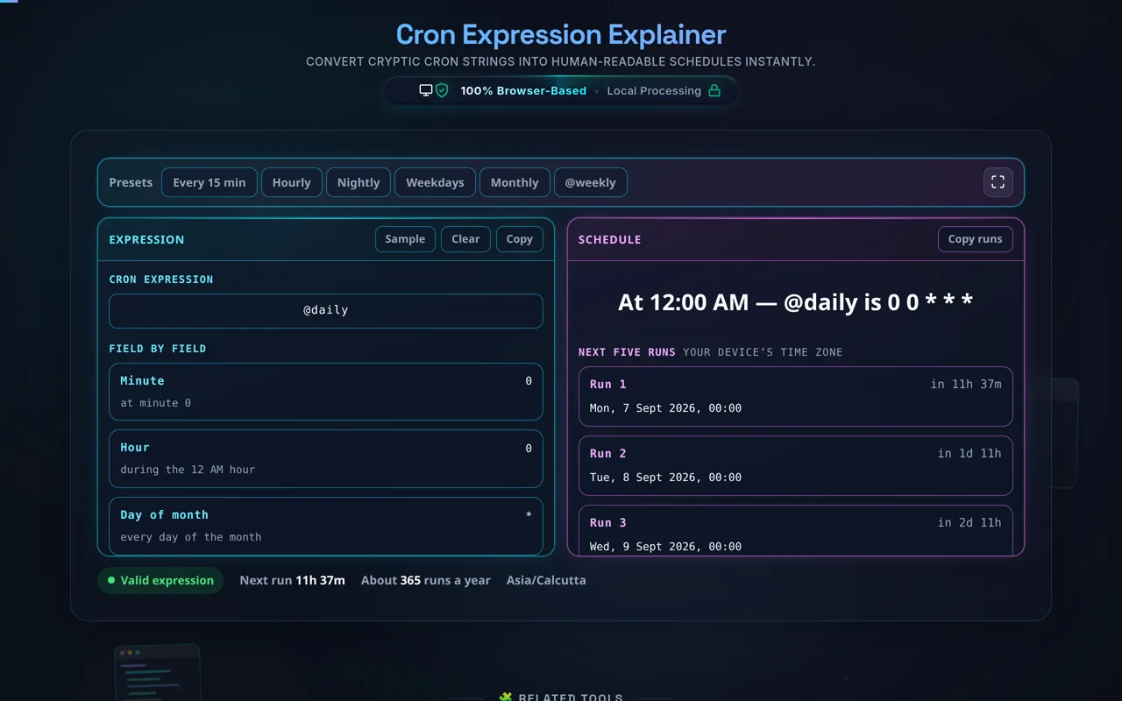Viewport: 1122px width, 701px height.
Task: Click the Copy runs button
Action: (975, 239)
